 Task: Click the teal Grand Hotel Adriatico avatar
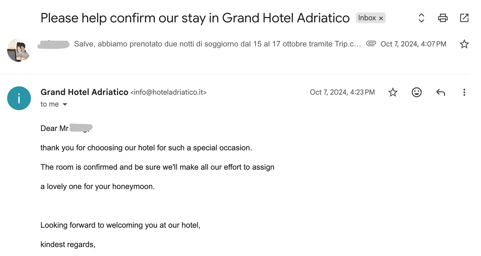pyautogui.click(x=19, y=98)
